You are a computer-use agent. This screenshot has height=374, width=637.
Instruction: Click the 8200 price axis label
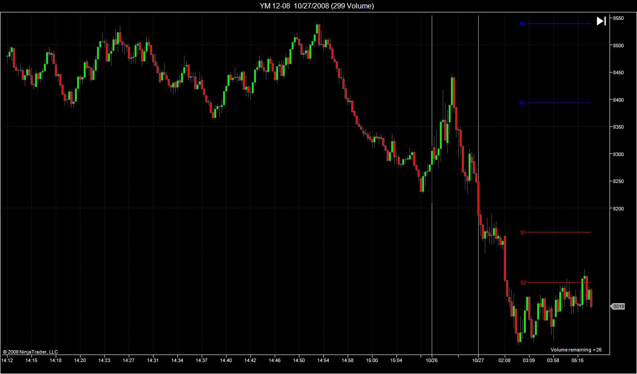[x=618, y=209]
